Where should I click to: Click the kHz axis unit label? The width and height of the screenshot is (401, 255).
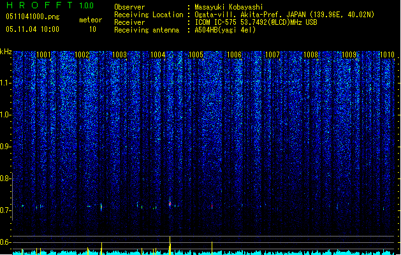(6, 52)
